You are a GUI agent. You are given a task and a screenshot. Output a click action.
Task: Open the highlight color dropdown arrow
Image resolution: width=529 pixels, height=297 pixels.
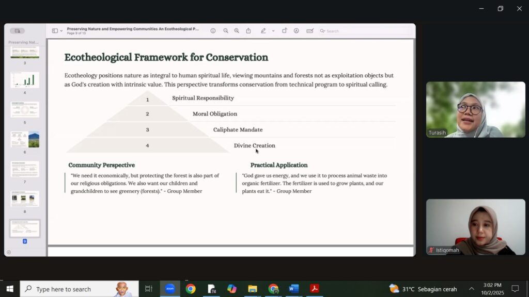(273, 31)
